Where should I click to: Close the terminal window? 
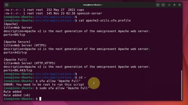179,5
